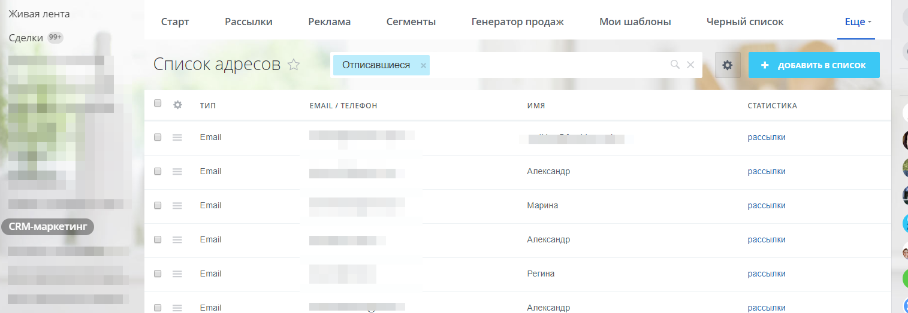908x313 pixels.
Task: Star the Список адресов page as favorite
Action: point(294,65)
